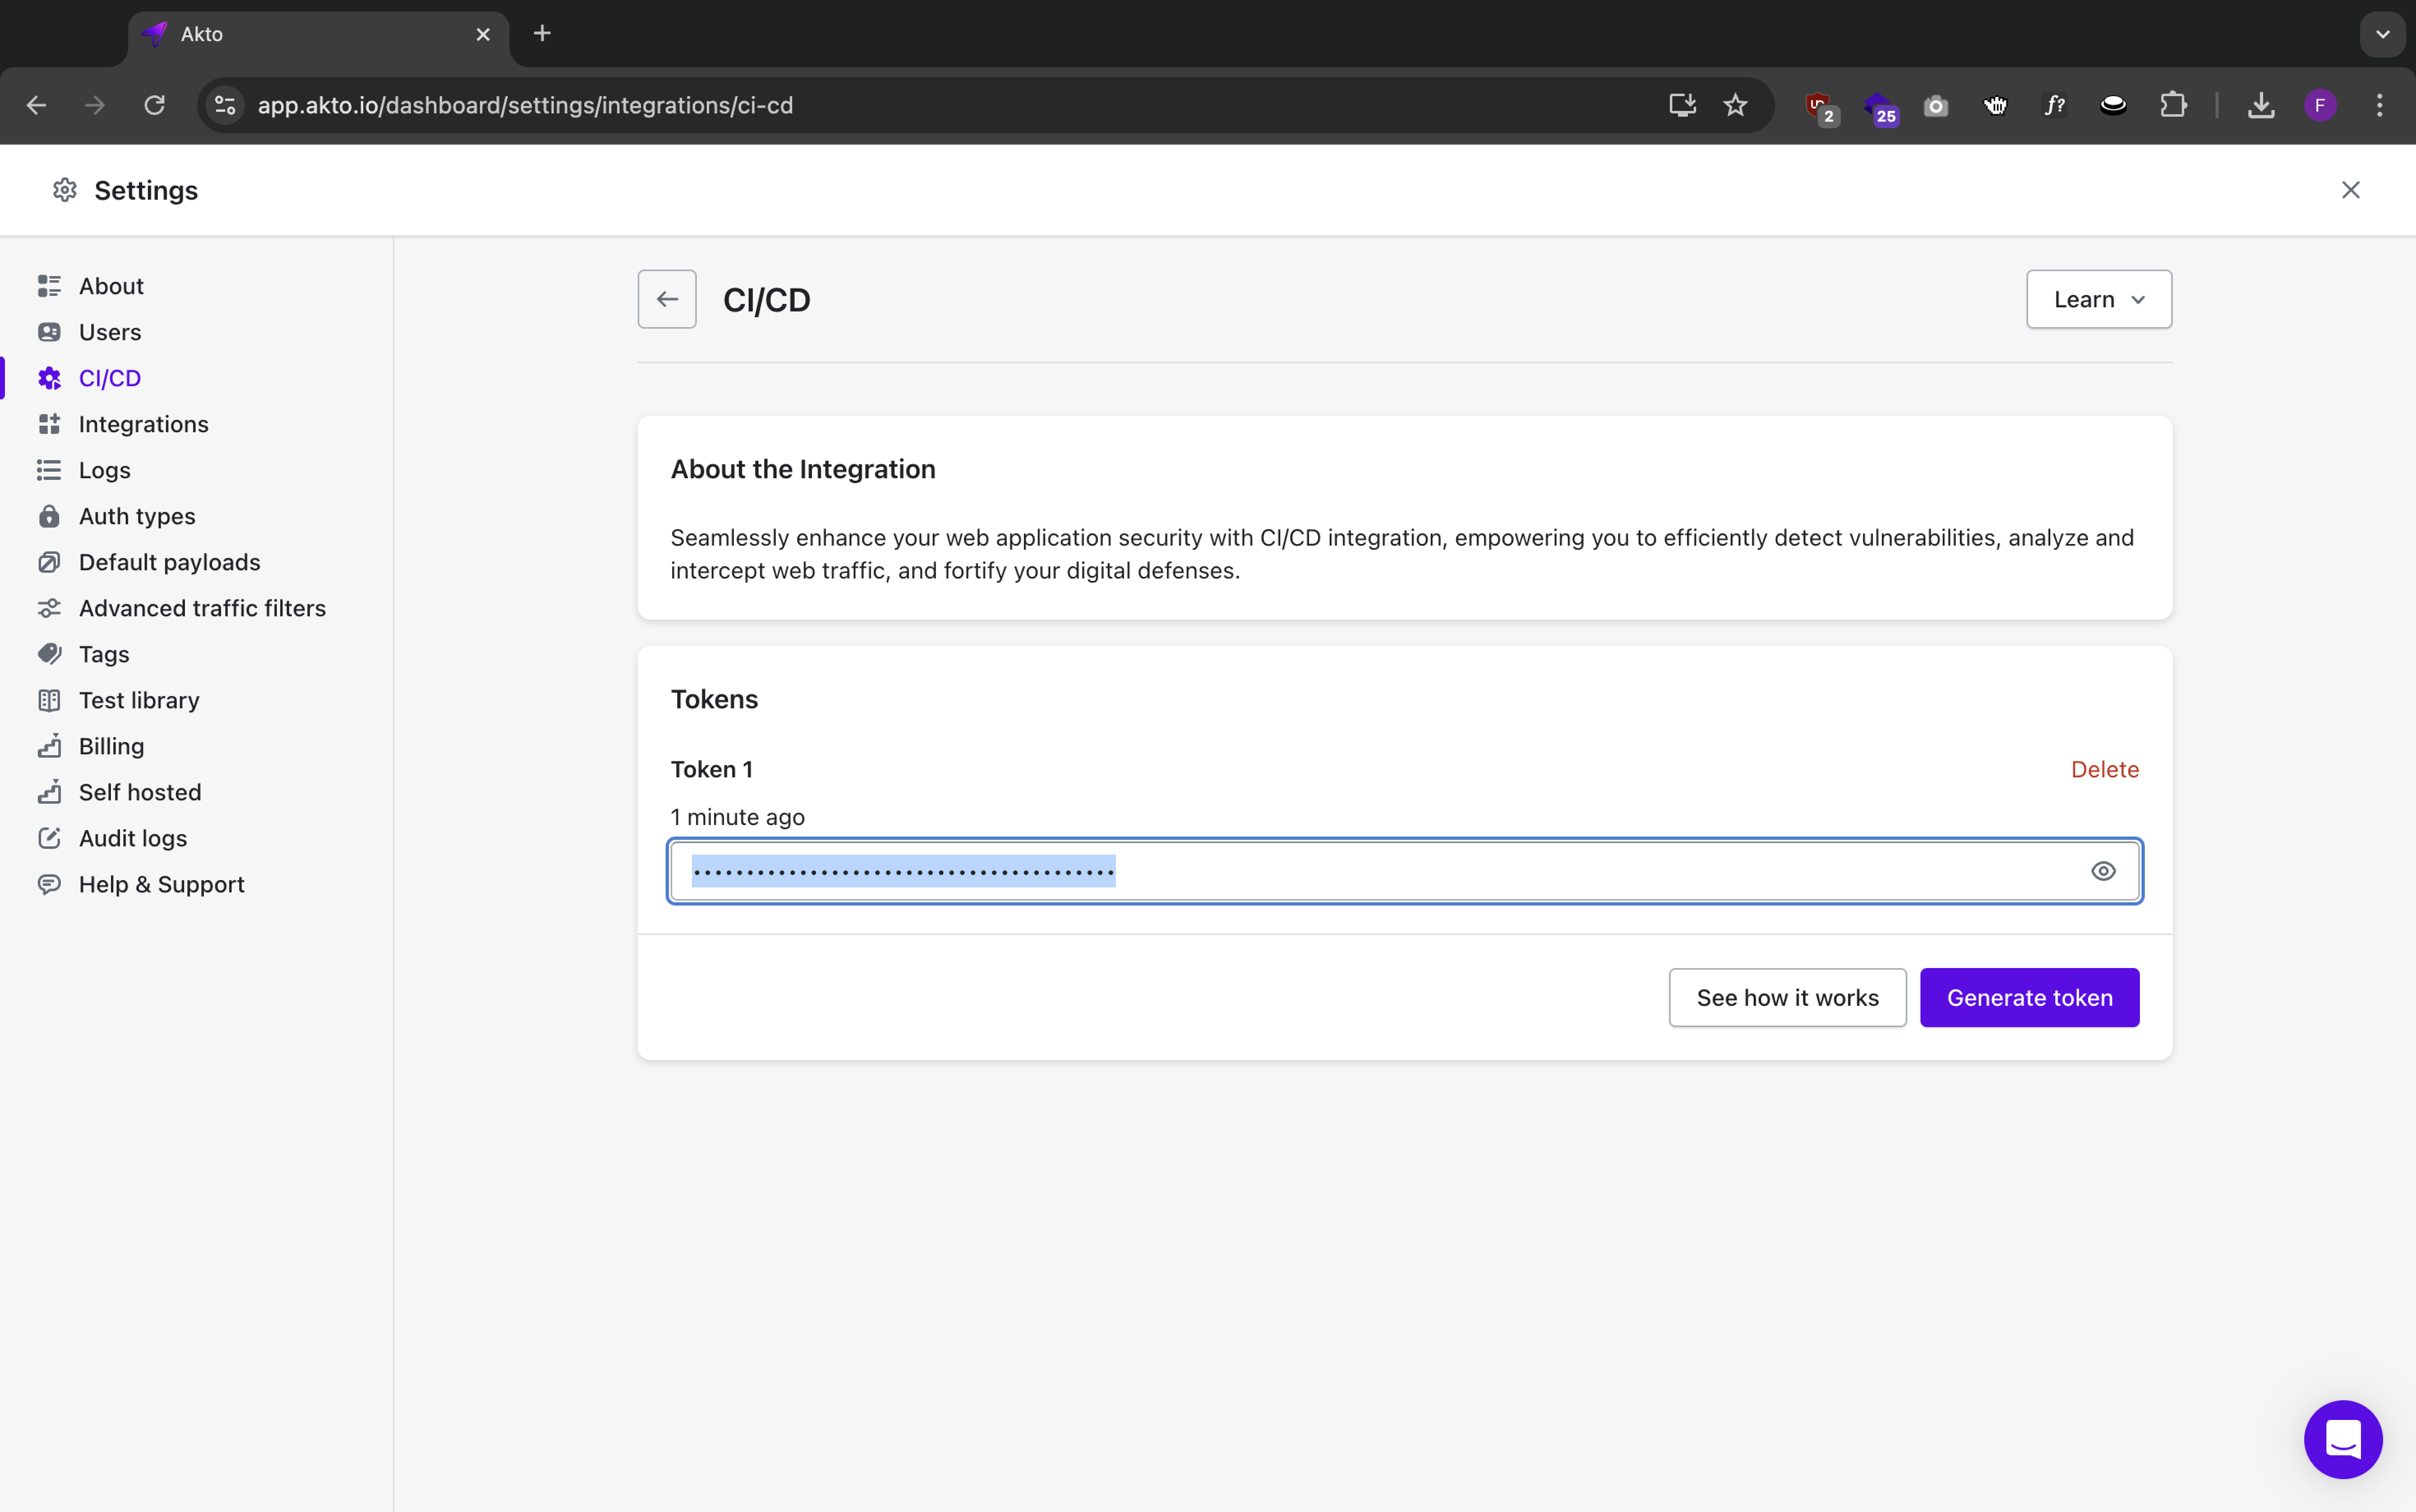
Task: Open the browser extensions puzzle icon
Action: (2173, 105)
